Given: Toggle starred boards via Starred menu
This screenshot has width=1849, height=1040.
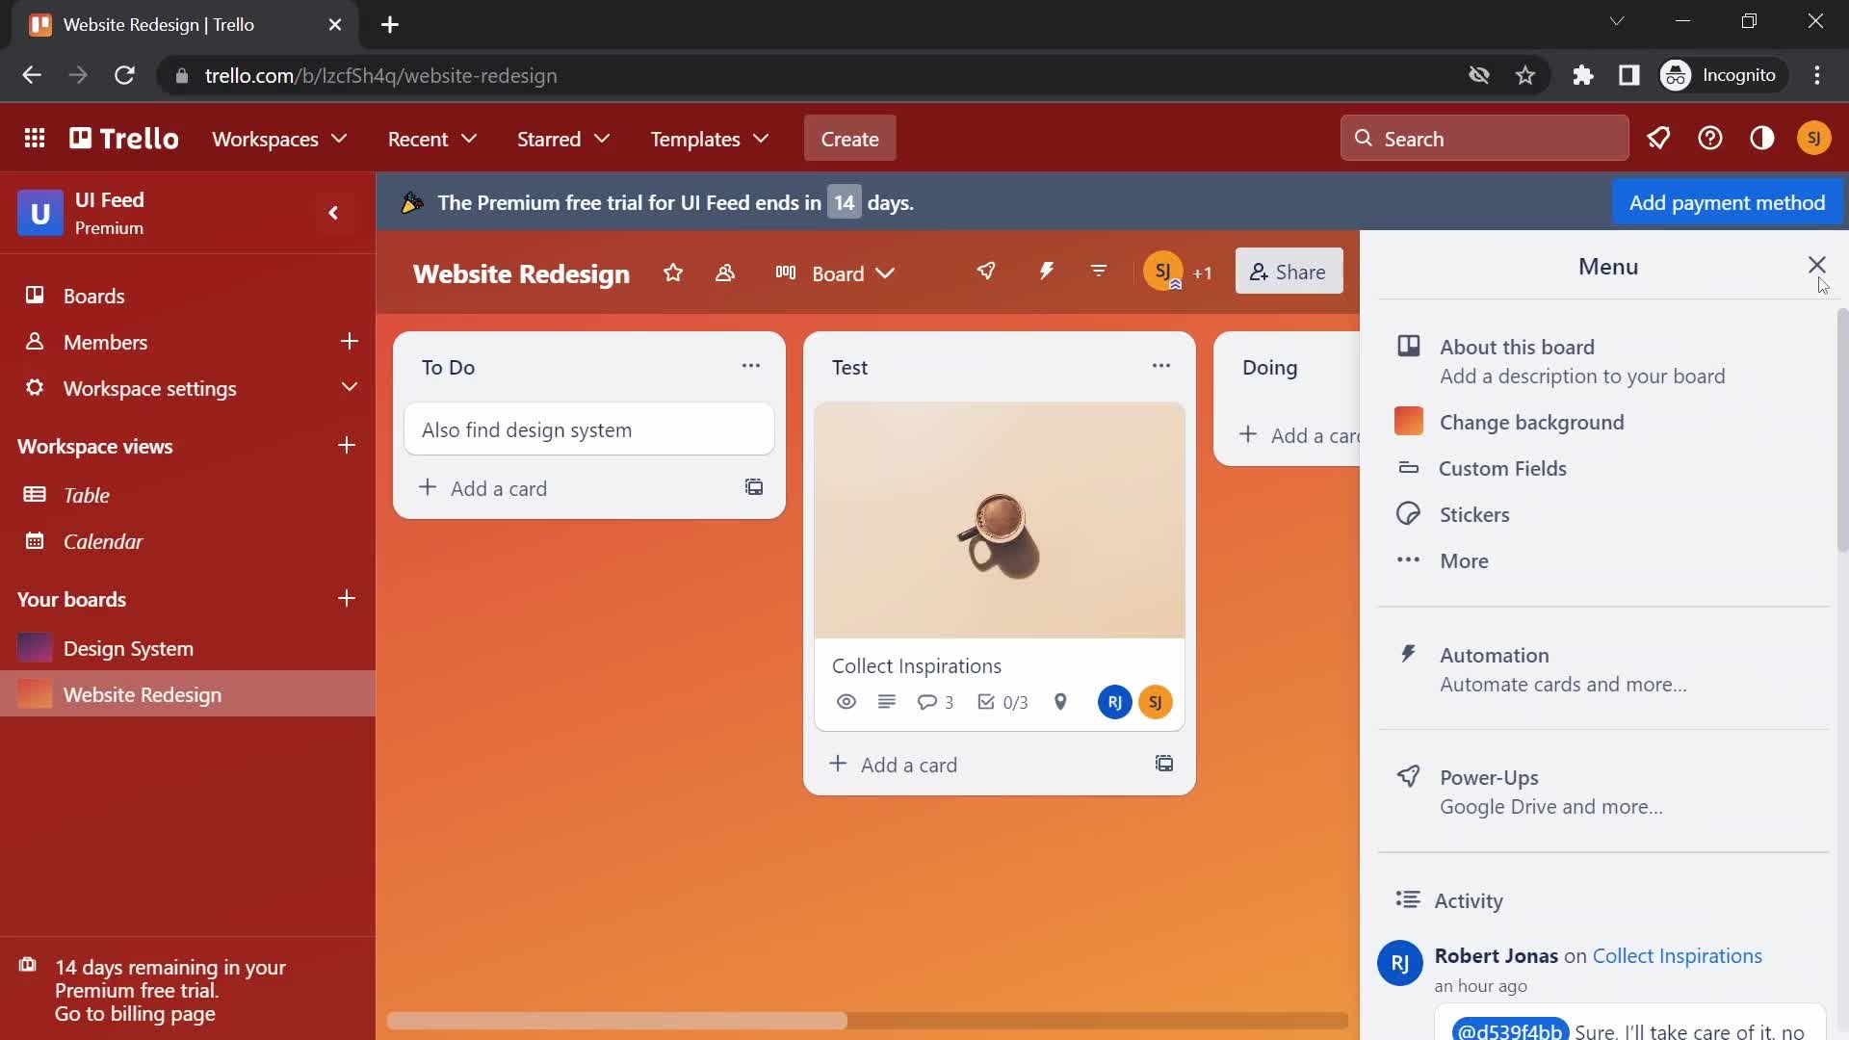Looking at the screenshot, I should click(x=563, y=139).
